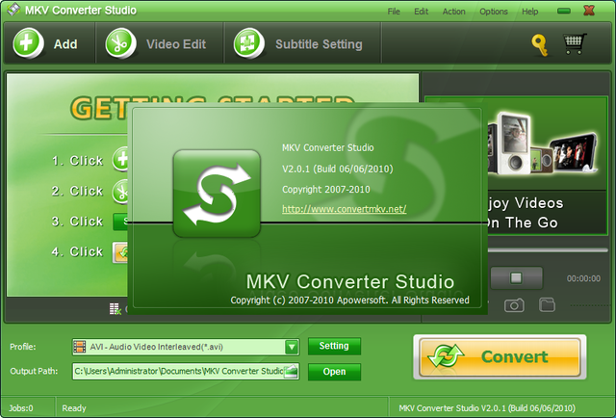The height and width of the screenshot is (418, 616).
Task: Open the Help menu
Action: point(530,12)
